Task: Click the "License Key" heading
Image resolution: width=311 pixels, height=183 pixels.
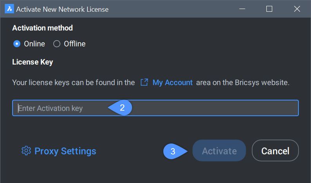Action: (x=33, y=62)
